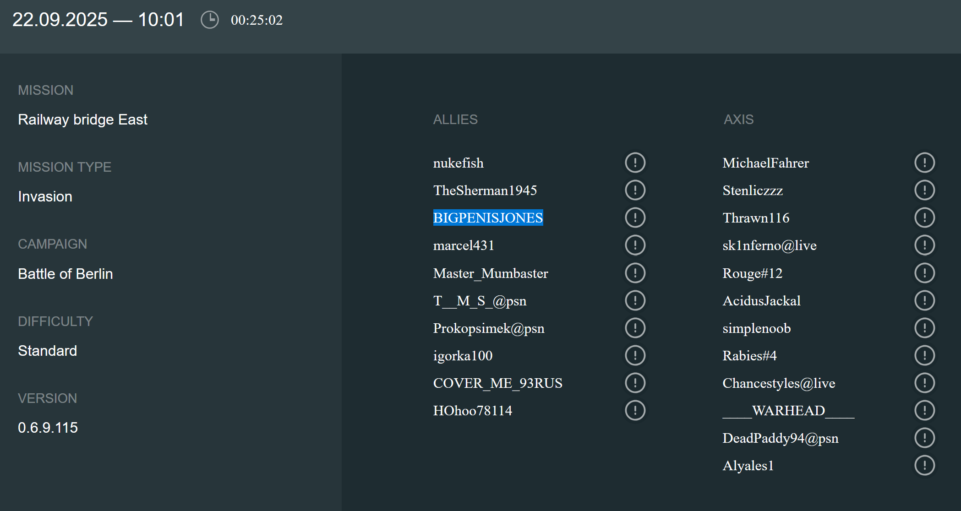Click player name Rouge#12

pos(752,273)
